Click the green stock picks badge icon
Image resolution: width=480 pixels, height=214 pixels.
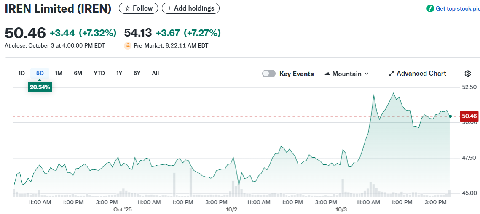[x=430, y=8]
